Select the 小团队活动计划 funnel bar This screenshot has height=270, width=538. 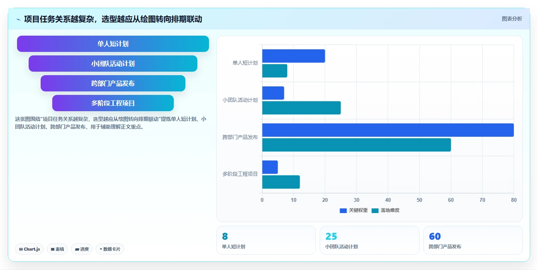(x=113, y=64)
